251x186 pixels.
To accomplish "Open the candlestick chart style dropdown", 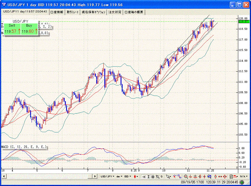I will 136,176.
